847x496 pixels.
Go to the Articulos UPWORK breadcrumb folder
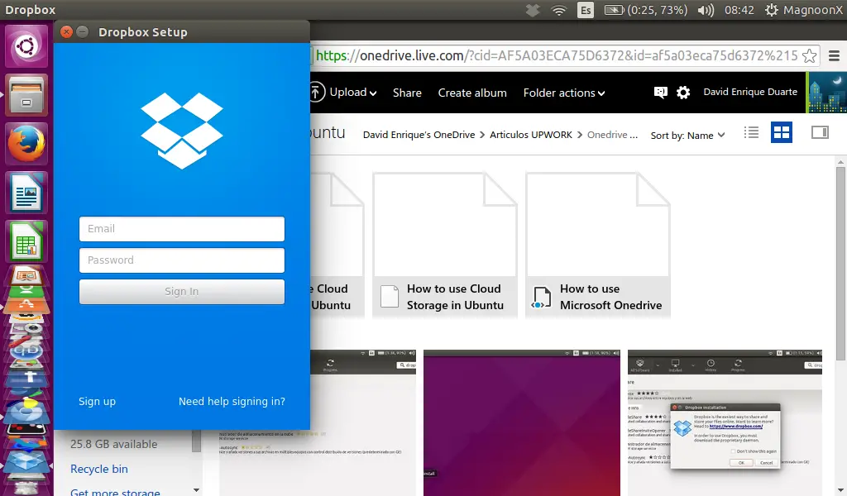coord(531,135)
